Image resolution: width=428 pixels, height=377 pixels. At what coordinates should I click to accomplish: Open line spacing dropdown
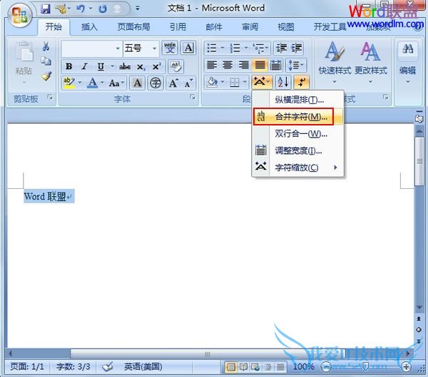coord(296,65)
